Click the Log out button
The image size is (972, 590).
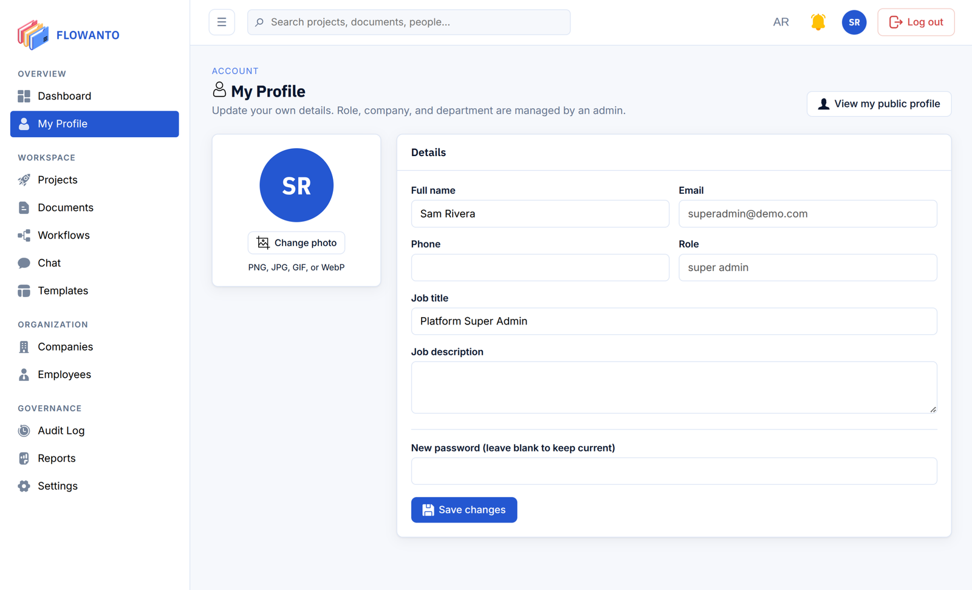pyautogui.click(x=916, y=22)
